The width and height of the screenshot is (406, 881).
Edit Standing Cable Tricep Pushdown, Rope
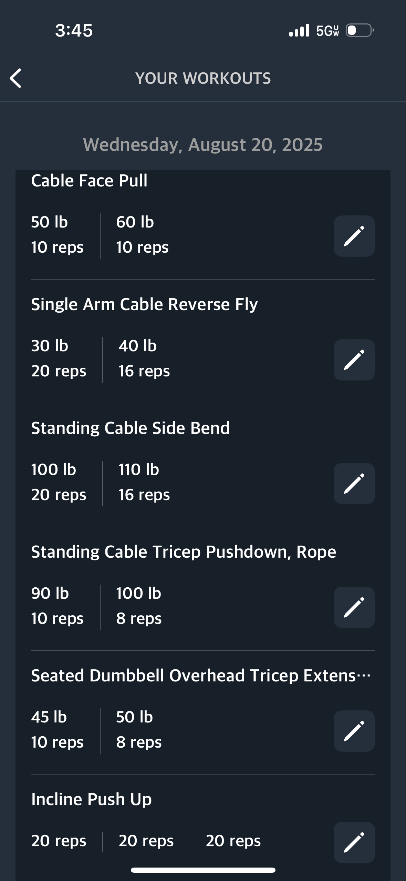click(x=354, y=607)
